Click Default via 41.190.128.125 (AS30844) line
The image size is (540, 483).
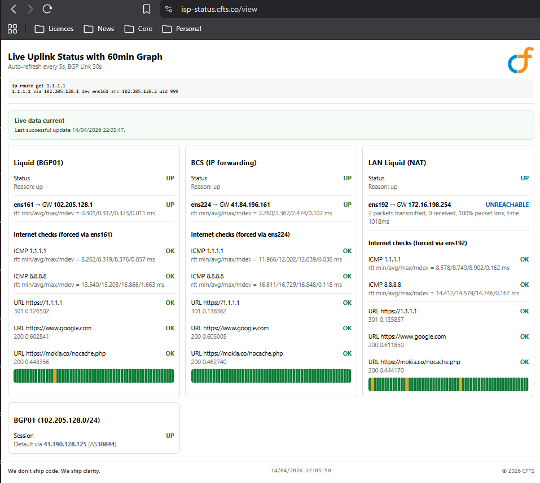click(65, 444)
